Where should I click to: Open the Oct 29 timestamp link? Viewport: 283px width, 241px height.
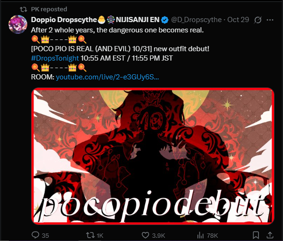coord(238,20)
